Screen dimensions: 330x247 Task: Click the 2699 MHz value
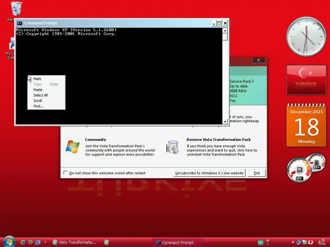(x=238, y=91)
